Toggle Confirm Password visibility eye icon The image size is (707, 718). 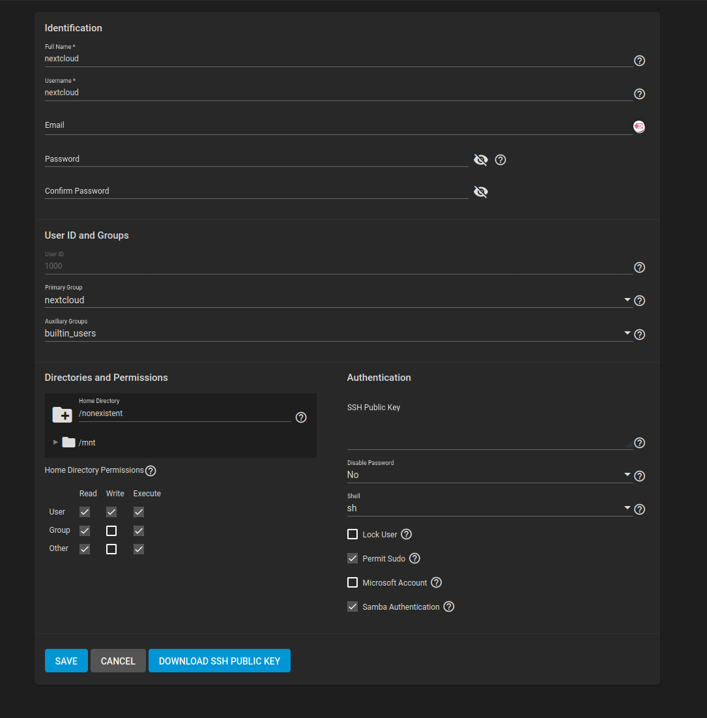pos(480,192)
